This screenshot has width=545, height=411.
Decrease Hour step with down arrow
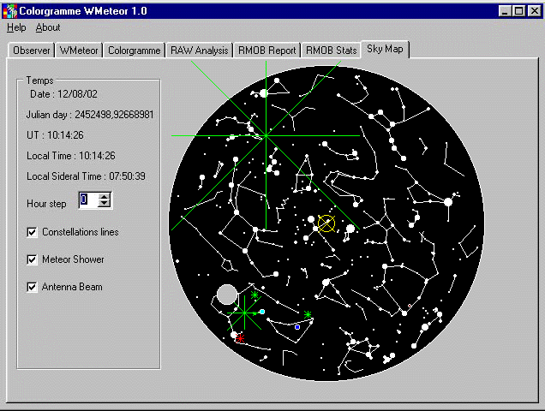click(x=105, y=205)
